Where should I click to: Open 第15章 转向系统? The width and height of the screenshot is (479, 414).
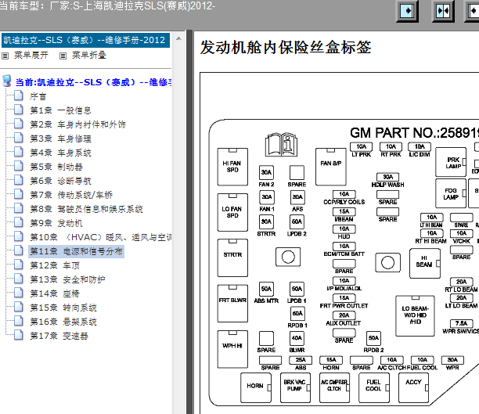(63, 308)
